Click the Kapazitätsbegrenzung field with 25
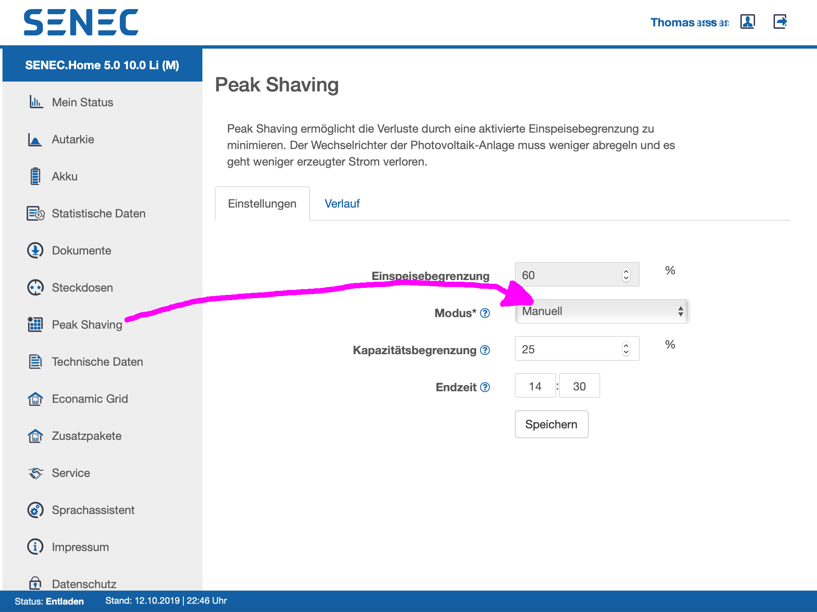The width and height of the screenshot is (817, 612). point(577,349)
